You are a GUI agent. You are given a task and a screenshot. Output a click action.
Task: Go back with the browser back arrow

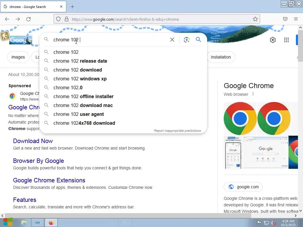[7, 19]
